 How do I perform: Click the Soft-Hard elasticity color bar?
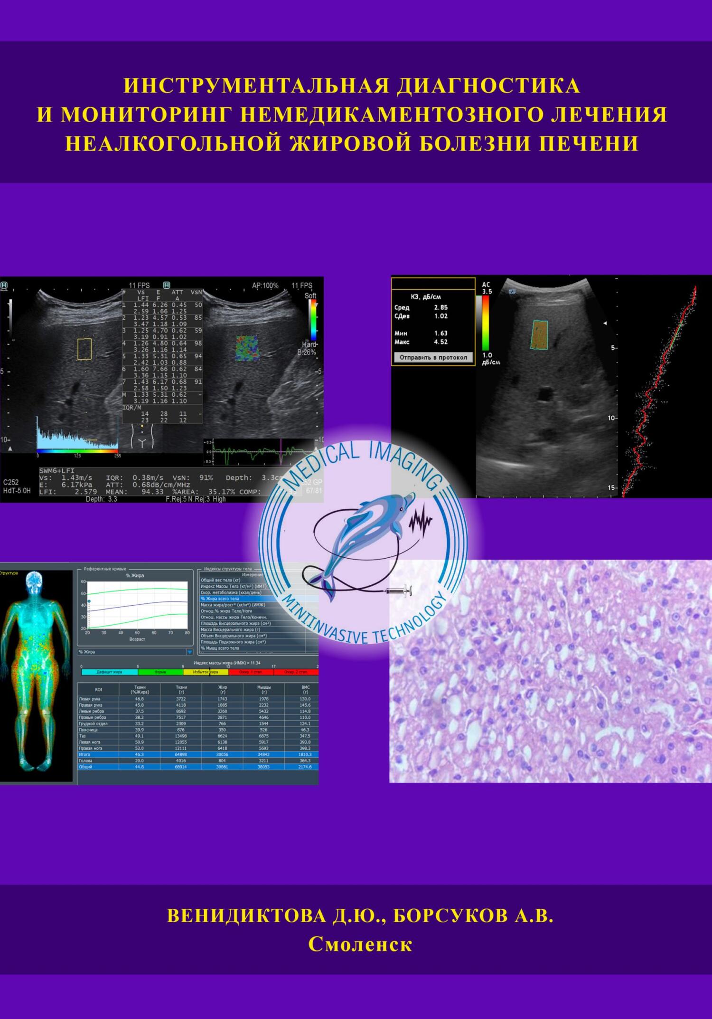[313, 320]
